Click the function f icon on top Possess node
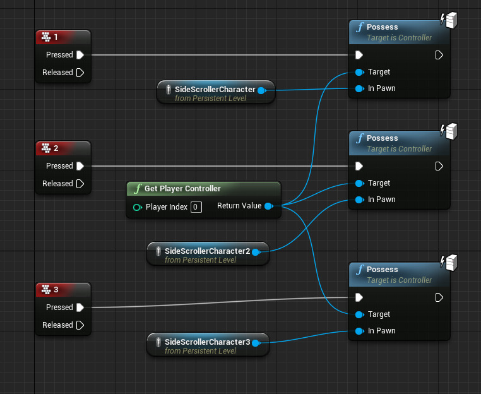The image size is (481, 394). 360,27
